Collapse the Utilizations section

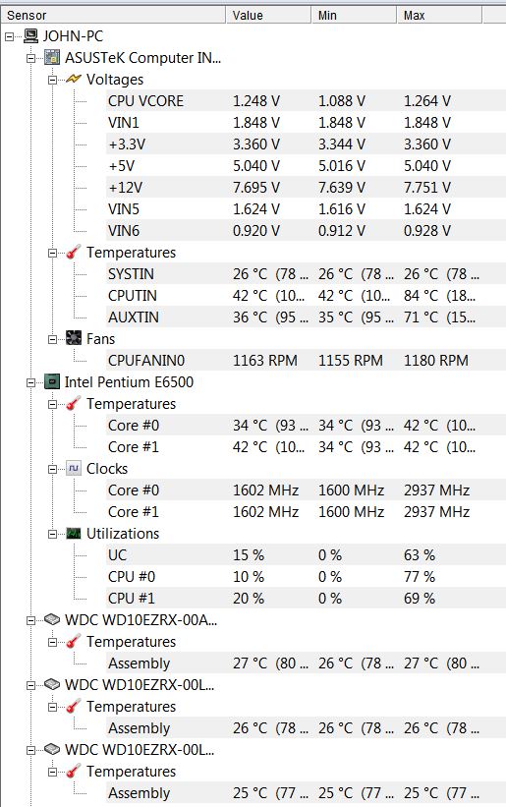52,534
